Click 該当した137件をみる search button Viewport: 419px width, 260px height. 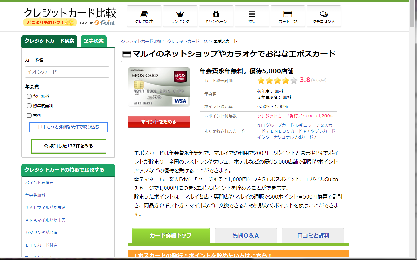[69, 146]
